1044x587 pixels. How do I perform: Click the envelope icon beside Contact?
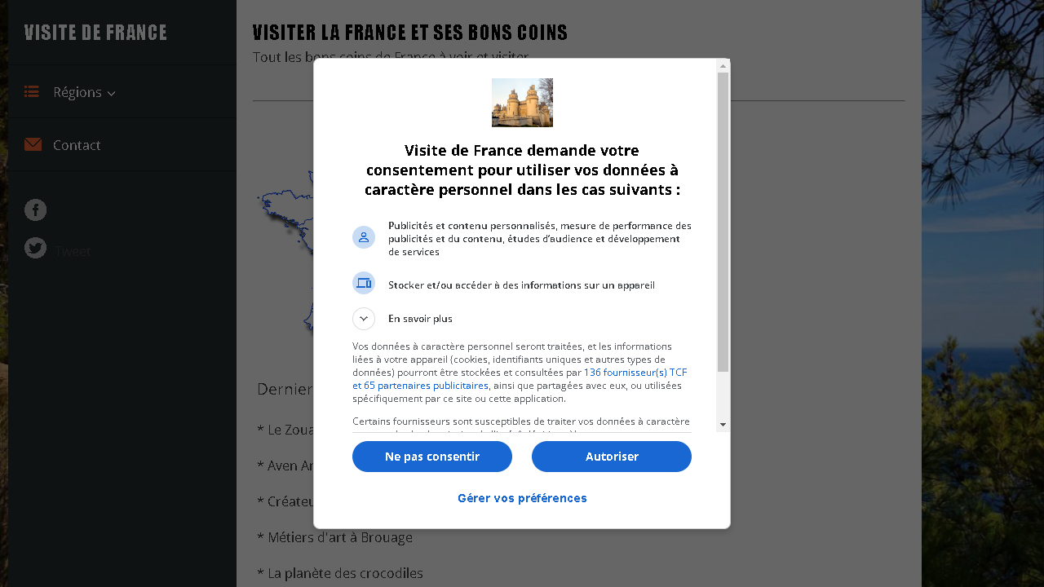click(33, 144)
